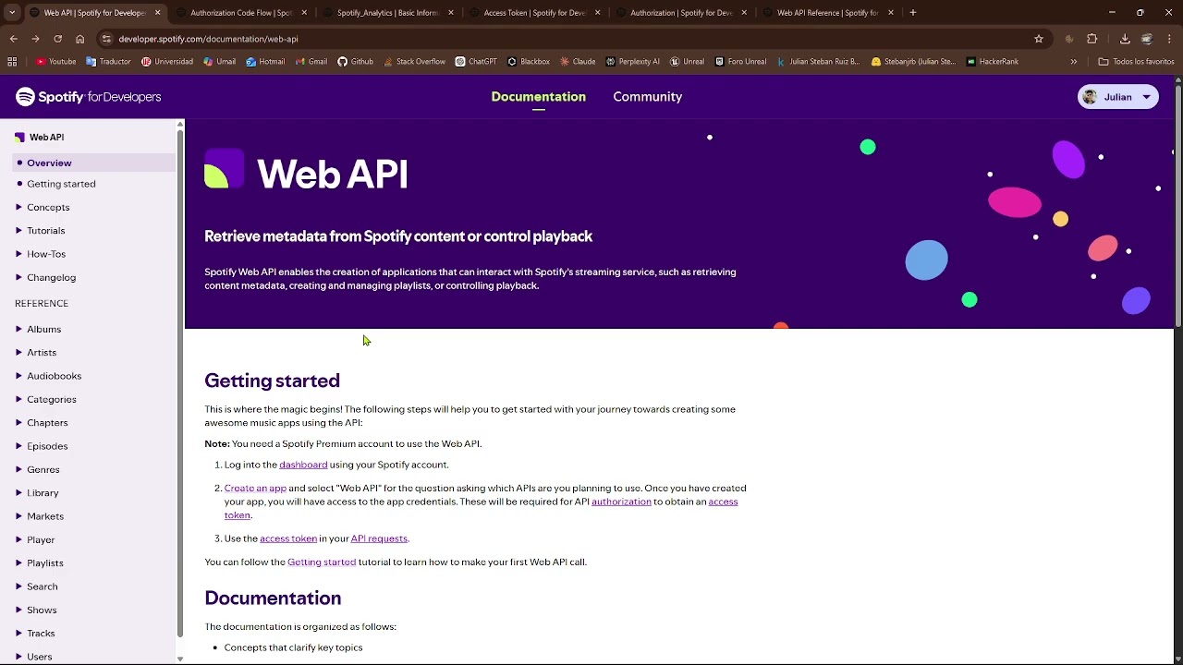Open the Youtube bookmark

[56, 62]
